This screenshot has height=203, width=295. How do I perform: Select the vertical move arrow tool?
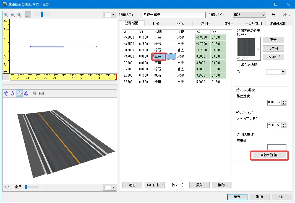point(13,94)
